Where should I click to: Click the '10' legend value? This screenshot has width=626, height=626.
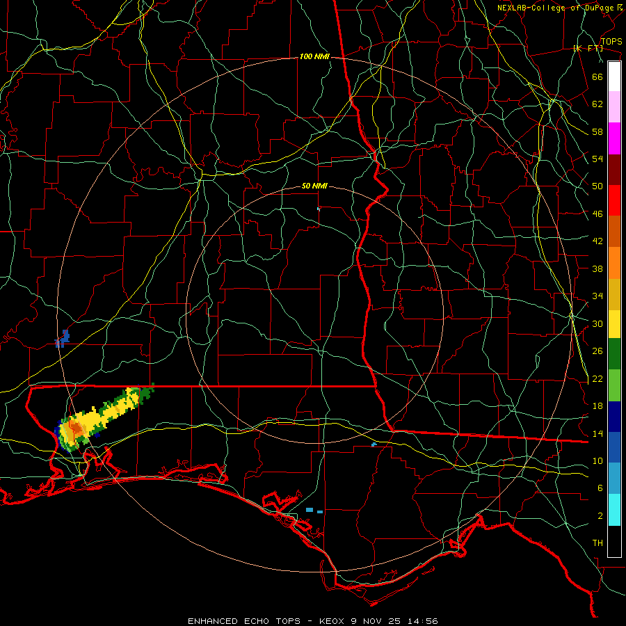pos(597,460)
